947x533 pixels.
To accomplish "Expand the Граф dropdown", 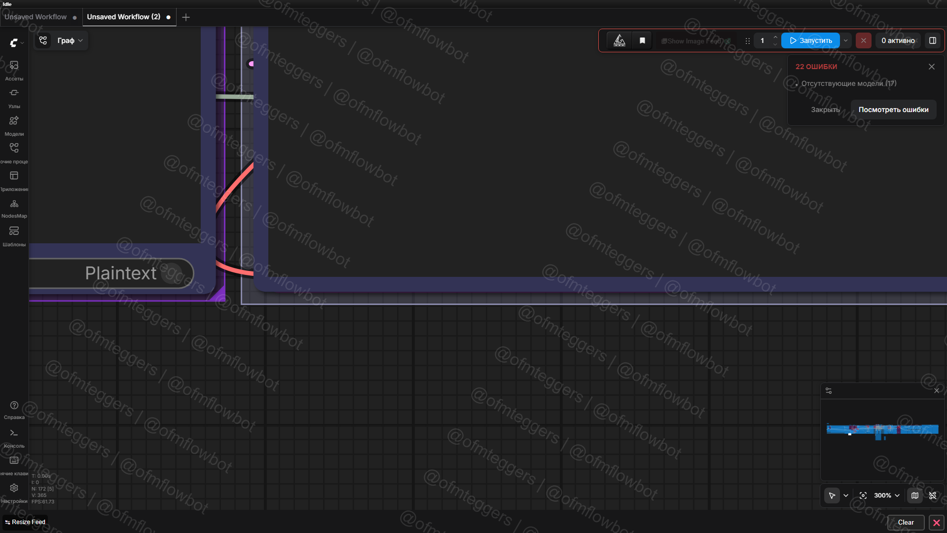I will (x=70, y=40).
